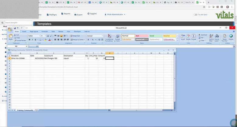The height and width of the screenshot is (127, 237).
Task: Open Export in Vitals navigation
Action: [78, 15]
